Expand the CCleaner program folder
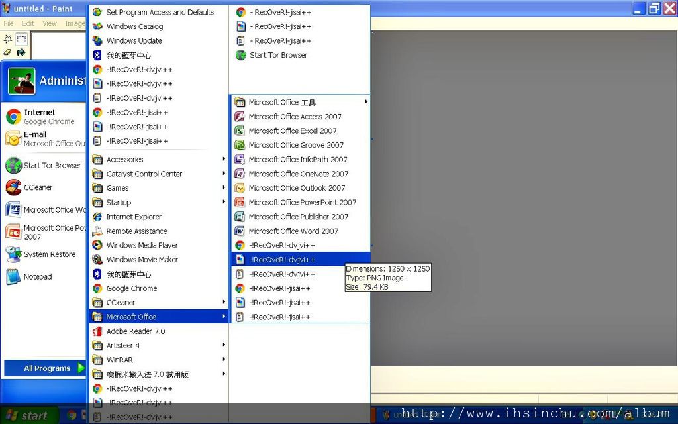678x424 pixels. [x=159, y=302]
